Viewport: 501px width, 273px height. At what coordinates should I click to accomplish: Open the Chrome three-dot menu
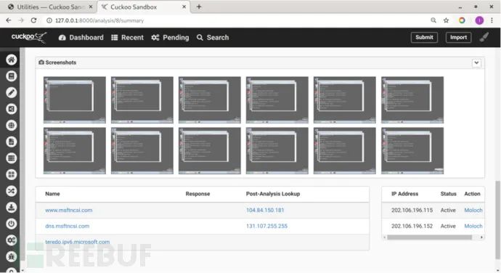coord(492,20)
